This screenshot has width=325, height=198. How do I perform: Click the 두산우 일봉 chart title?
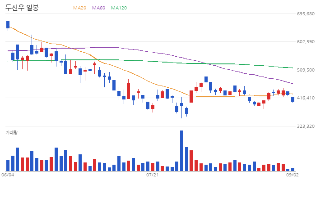click(22, 8)
